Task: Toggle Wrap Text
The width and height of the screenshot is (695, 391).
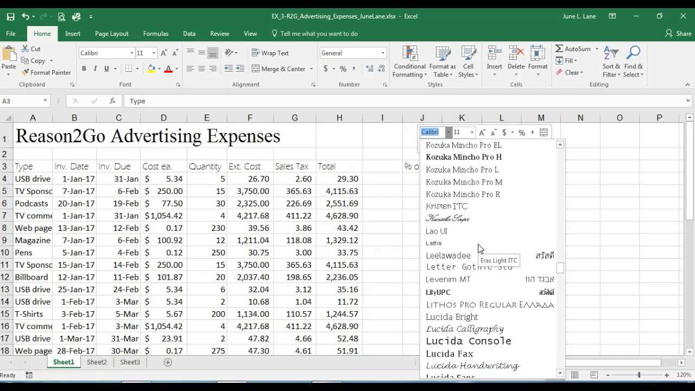Action: (270, 53)
